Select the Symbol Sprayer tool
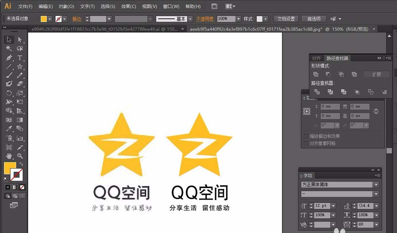The image size is (397, 233). click(9, 138)
